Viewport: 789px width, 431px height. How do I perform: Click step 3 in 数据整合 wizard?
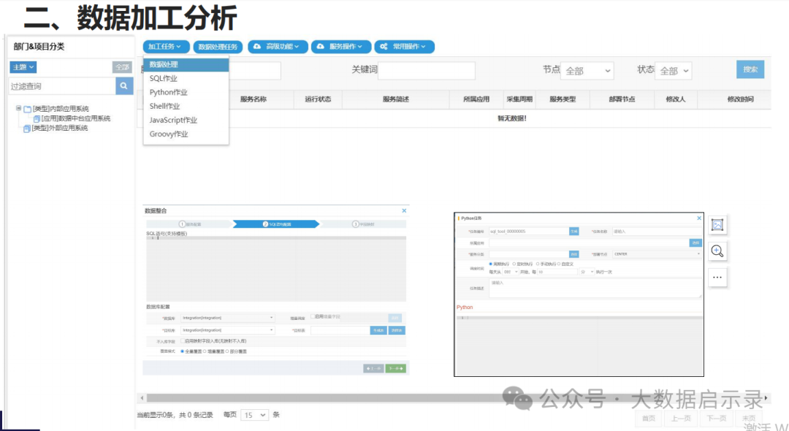point(363,224)
